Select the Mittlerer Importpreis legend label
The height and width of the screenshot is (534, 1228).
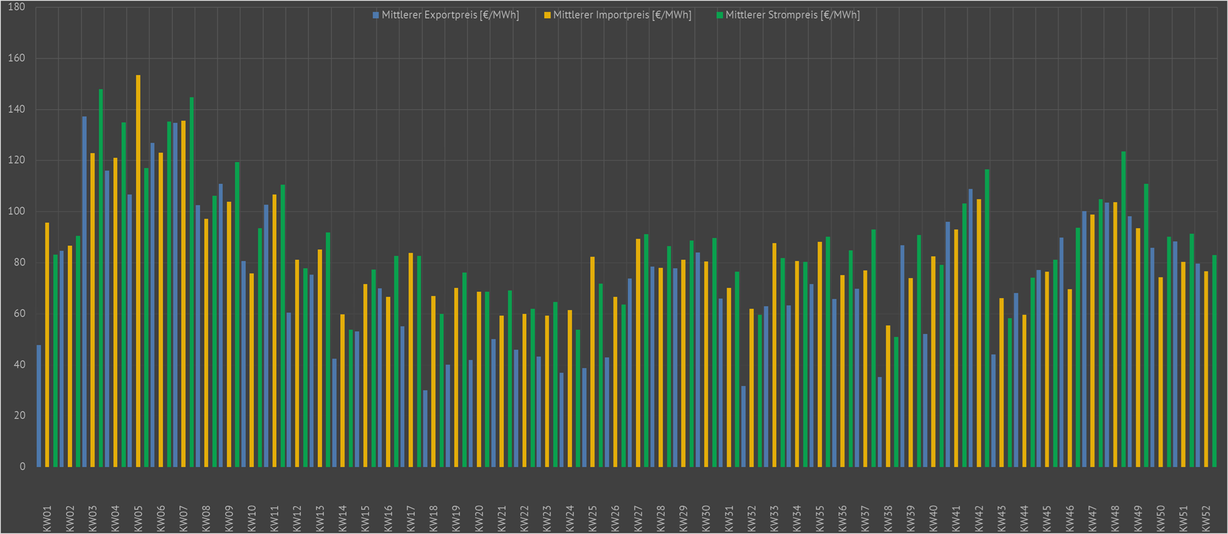pyautogui.click(x=622, y=15)
